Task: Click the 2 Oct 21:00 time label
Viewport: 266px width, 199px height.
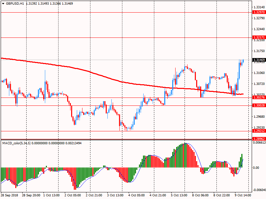Action: (94, 195)
